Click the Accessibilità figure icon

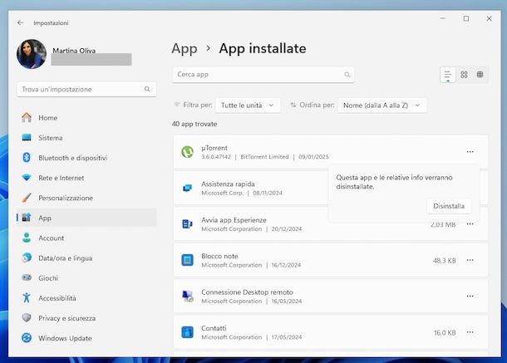[x=27, y=297]
